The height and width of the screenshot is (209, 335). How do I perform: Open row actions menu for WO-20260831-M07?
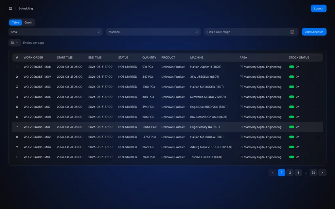coord(318,107)
